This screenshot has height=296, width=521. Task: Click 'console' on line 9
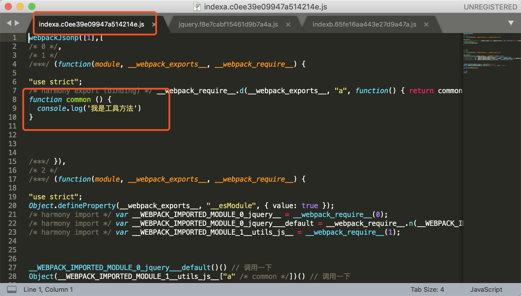coord(52,108)
